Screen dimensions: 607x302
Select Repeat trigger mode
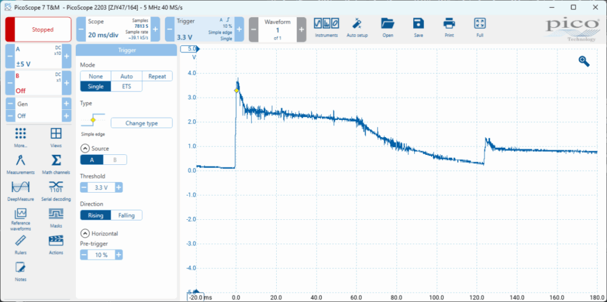157,76
